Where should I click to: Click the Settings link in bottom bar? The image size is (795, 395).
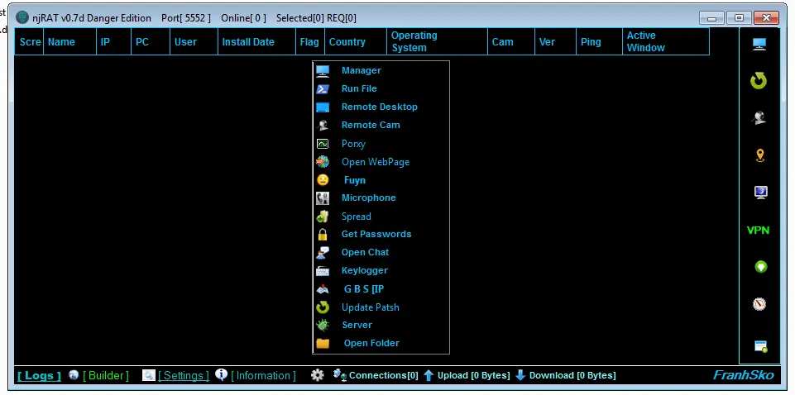[184, 376]
